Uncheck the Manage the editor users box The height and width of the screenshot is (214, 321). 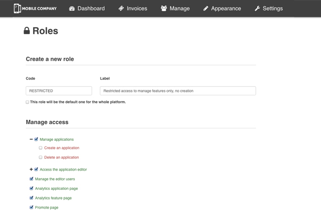[32, 179]
